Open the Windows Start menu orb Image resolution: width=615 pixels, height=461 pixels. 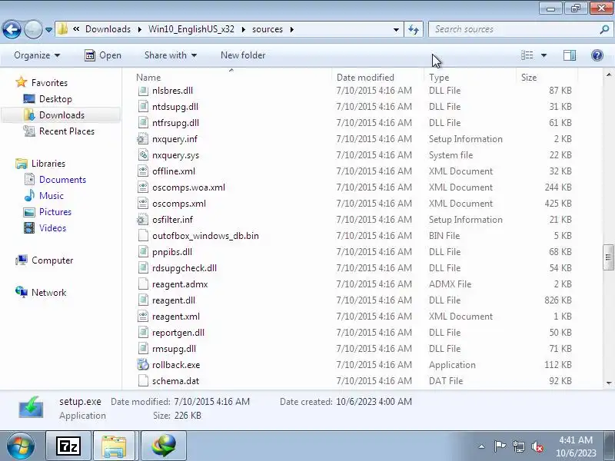[20, 446]
